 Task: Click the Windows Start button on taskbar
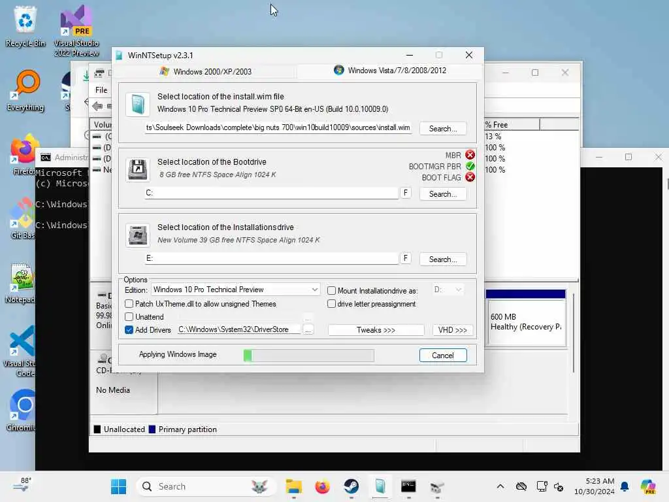[x=119, y=486]
